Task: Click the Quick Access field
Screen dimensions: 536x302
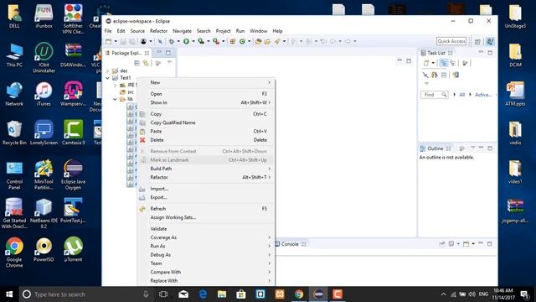Action: pos(451,41)
